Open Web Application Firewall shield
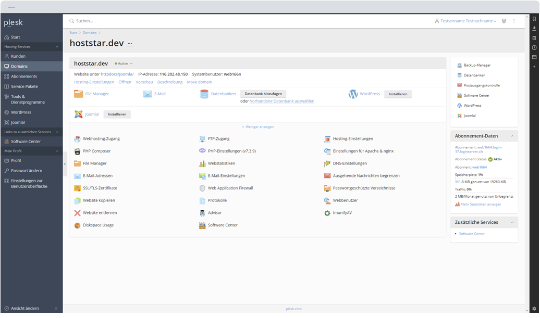The width and height of the screenshot is (540, 318). point(202,188)
